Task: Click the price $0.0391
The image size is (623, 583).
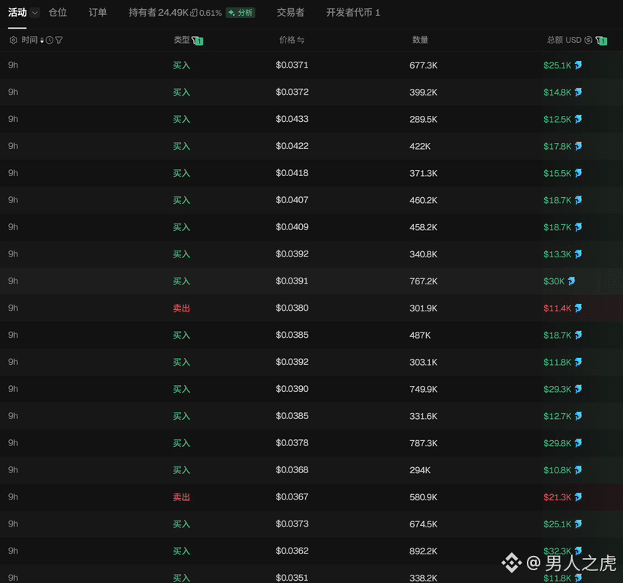Action: [x=292, y=281]
